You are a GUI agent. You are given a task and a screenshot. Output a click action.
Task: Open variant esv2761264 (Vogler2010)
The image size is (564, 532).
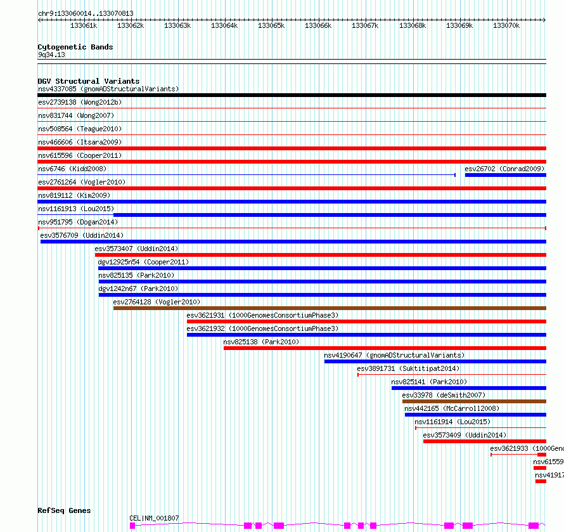click(82, 182)
